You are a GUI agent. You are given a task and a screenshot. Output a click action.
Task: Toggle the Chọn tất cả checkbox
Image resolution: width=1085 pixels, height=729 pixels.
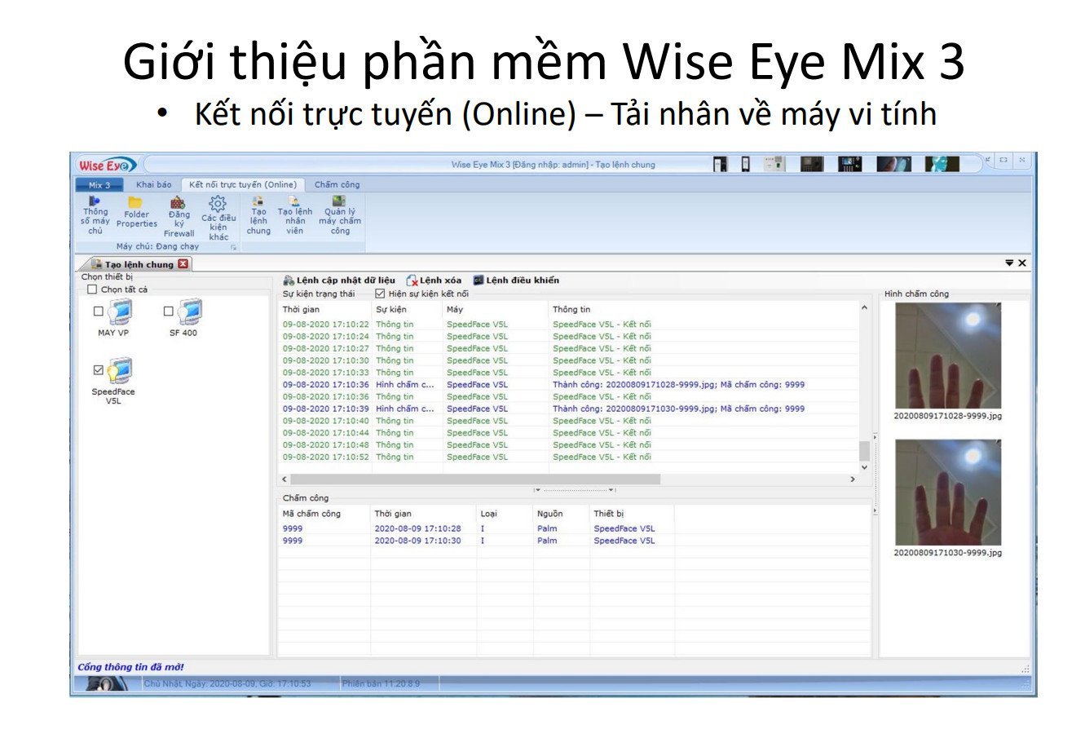pos(92,289)
